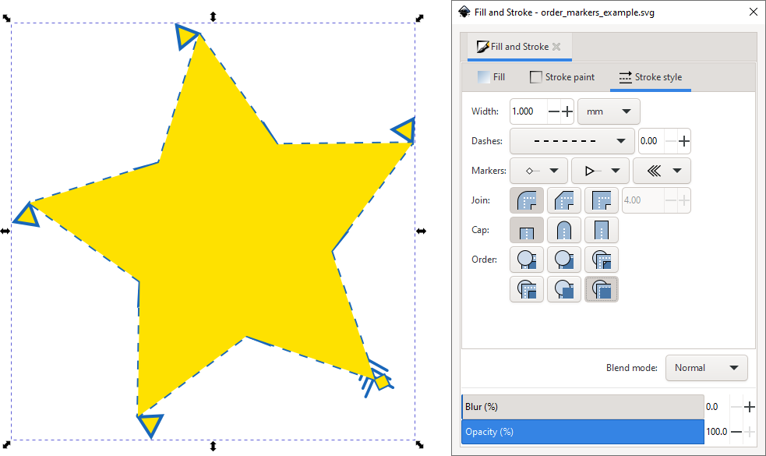This screenshot has width=766, height=456.
Task: Click the top-left corner scale handle
Action: click(x=6, y=18)
